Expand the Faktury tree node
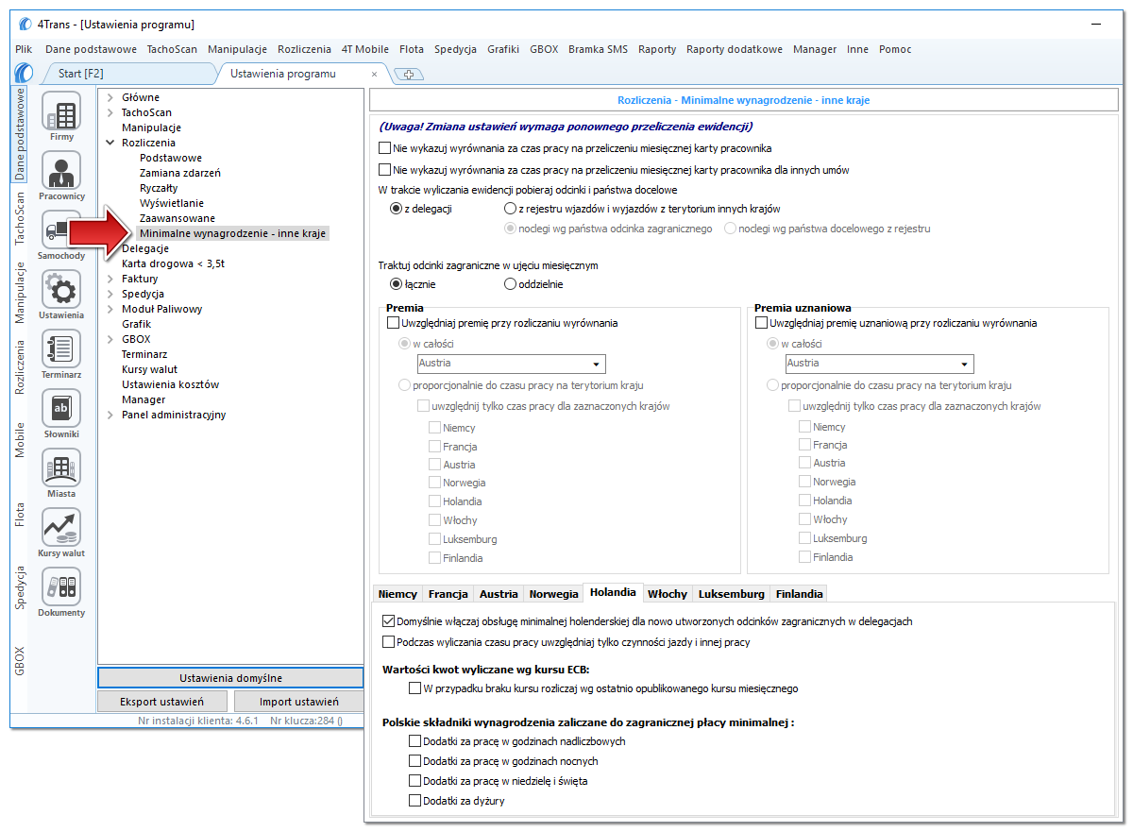 tap(110, 279)
